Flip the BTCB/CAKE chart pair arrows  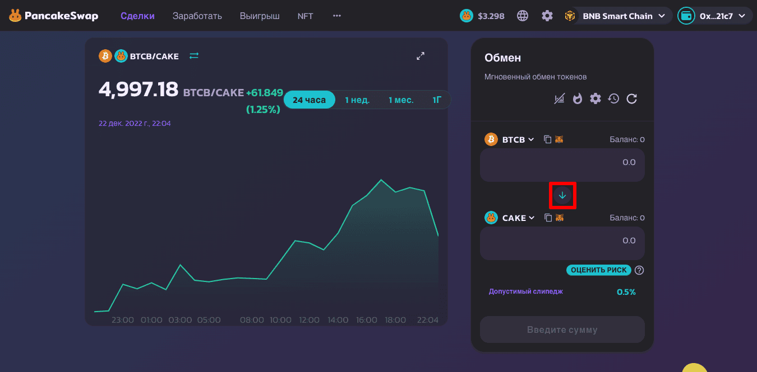click(194, 55)
